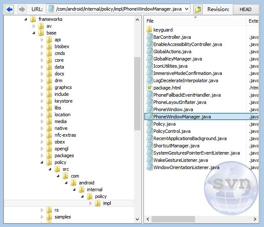264x227 pixels.
Task: Select the btobex folder in tree
Action: [62, 46]
